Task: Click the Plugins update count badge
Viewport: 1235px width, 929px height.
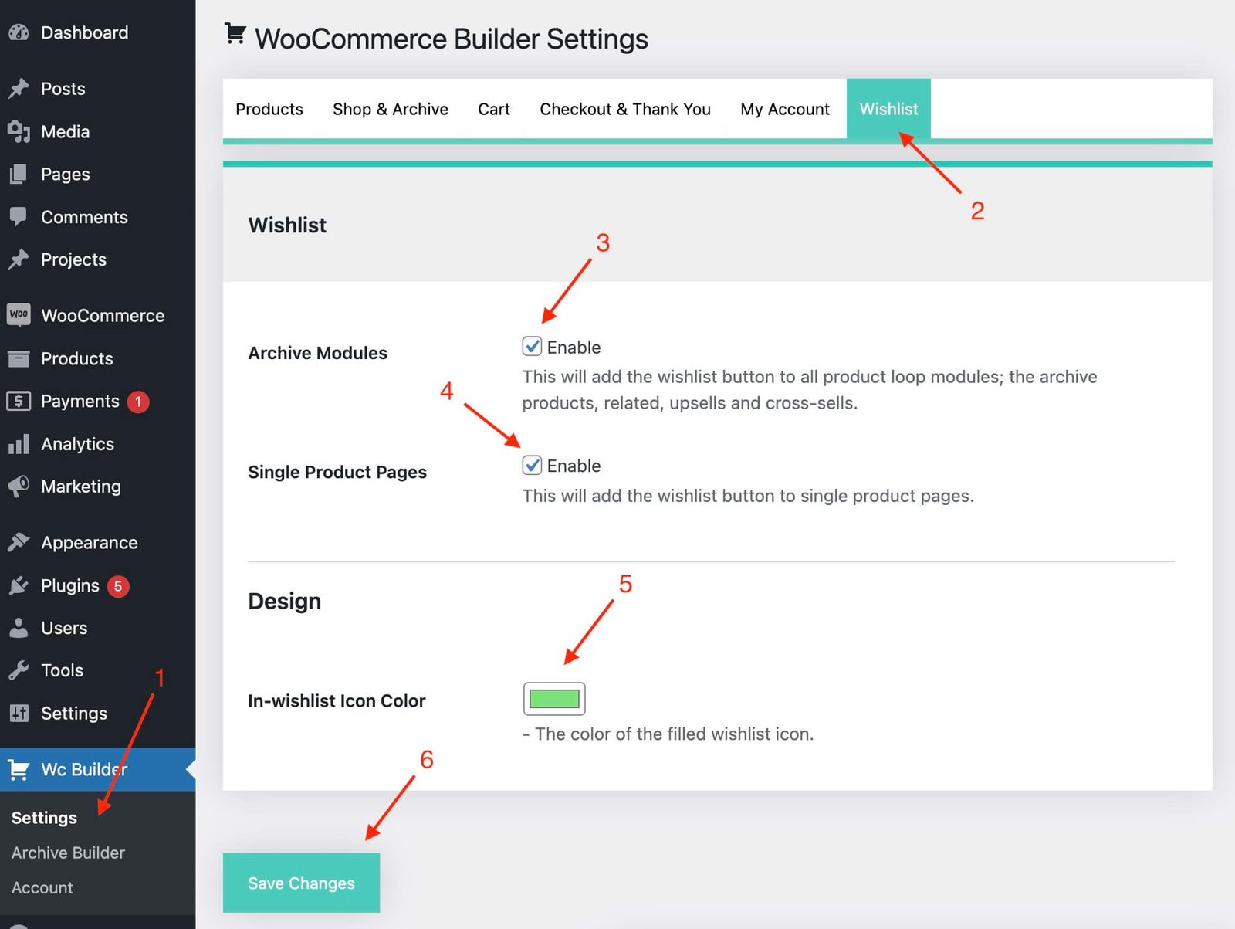Action: pos(118,586)
